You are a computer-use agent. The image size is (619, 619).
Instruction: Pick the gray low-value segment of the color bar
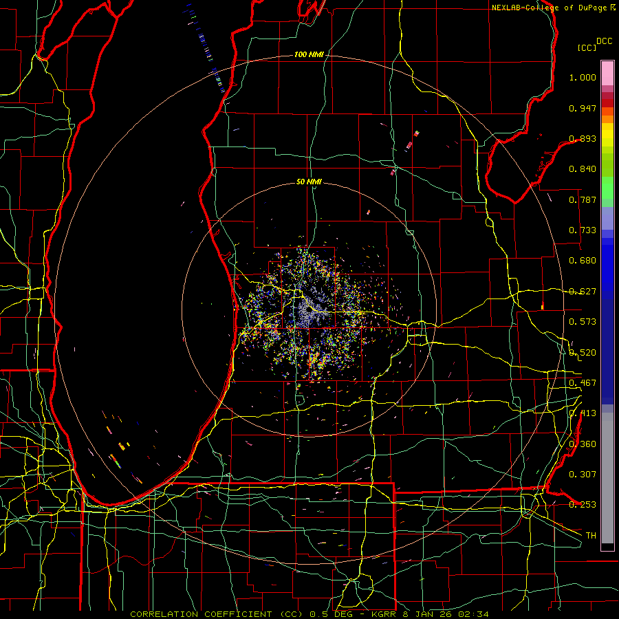point(607,478)
